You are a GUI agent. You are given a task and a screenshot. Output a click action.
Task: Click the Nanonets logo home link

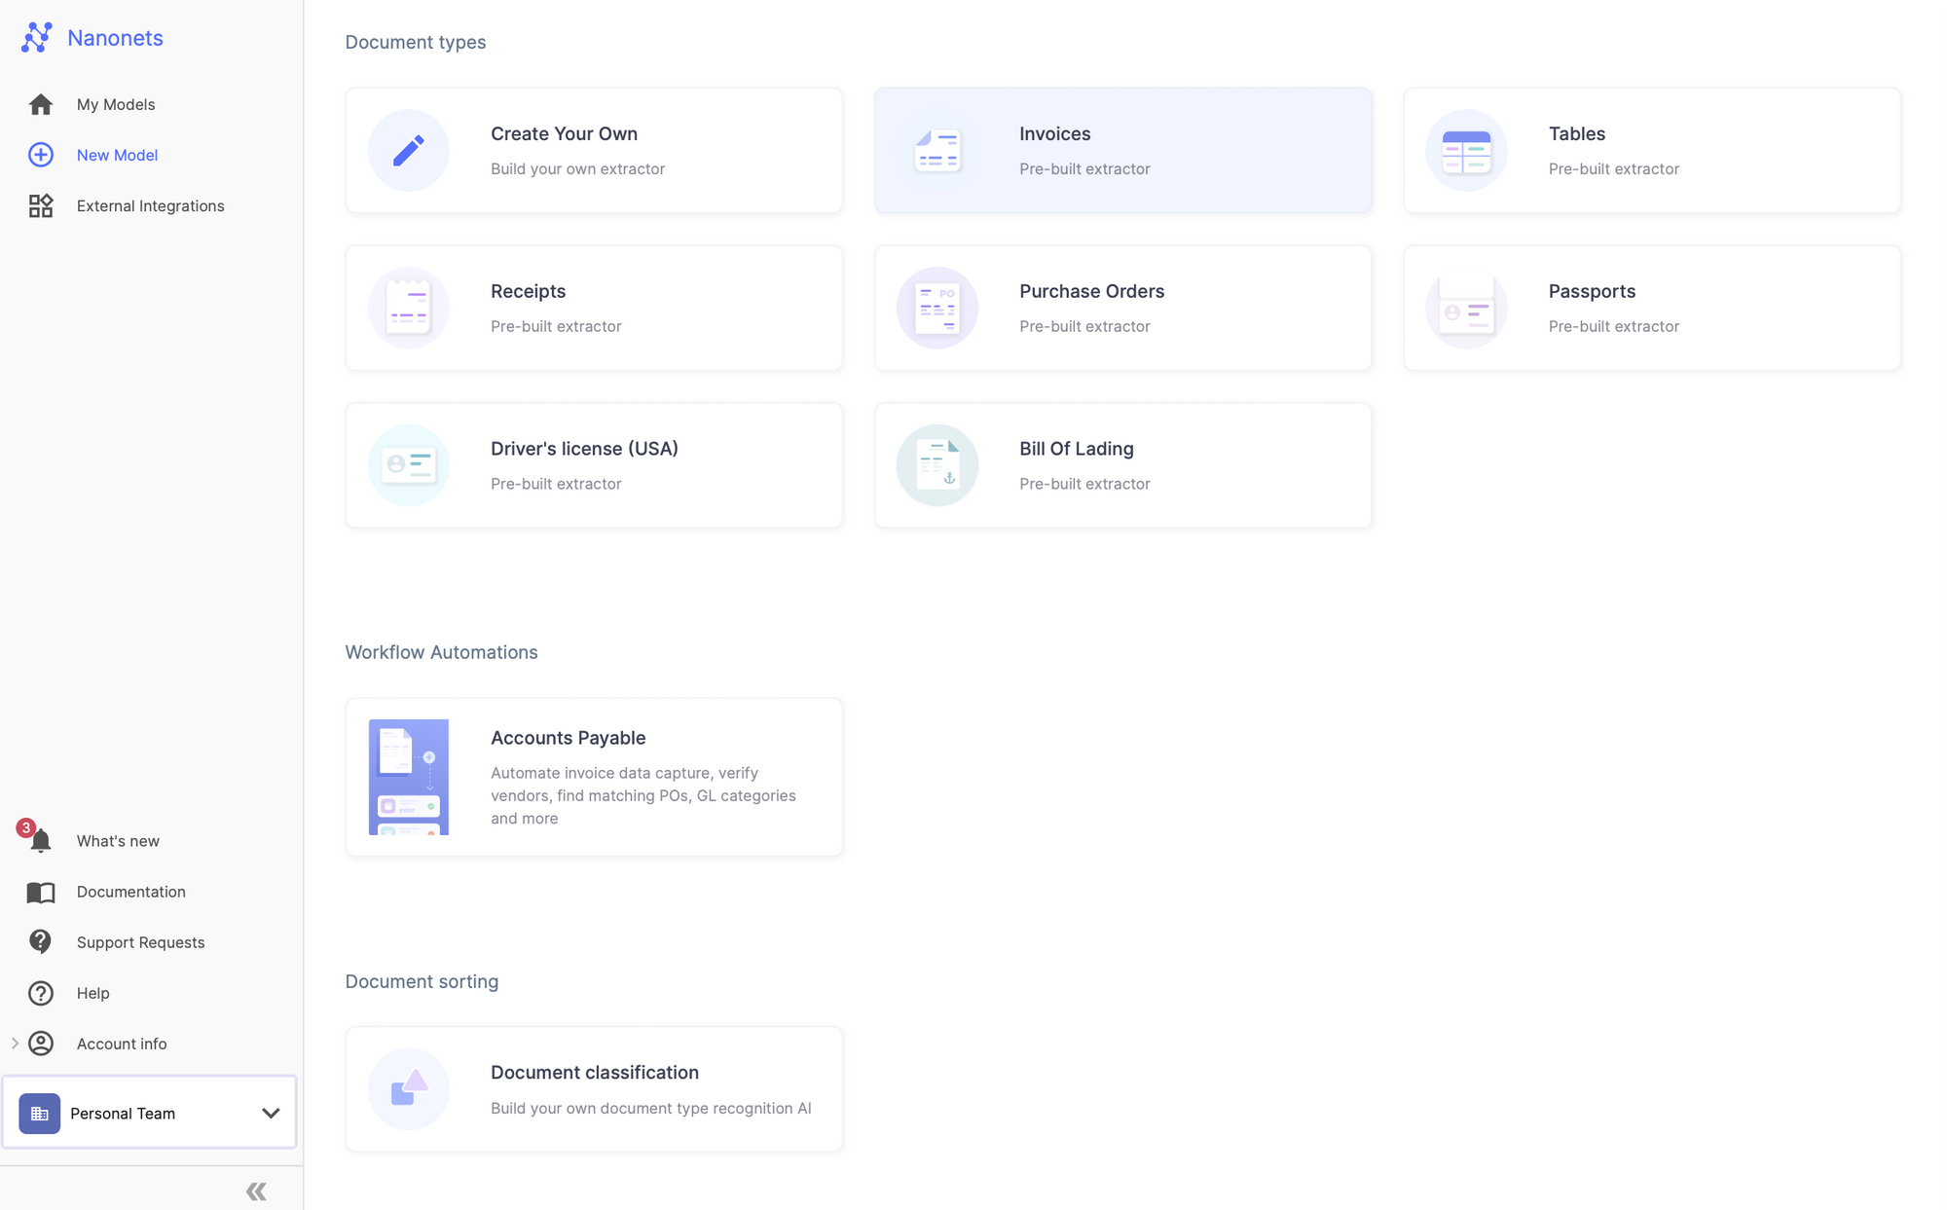pos(94,36)
